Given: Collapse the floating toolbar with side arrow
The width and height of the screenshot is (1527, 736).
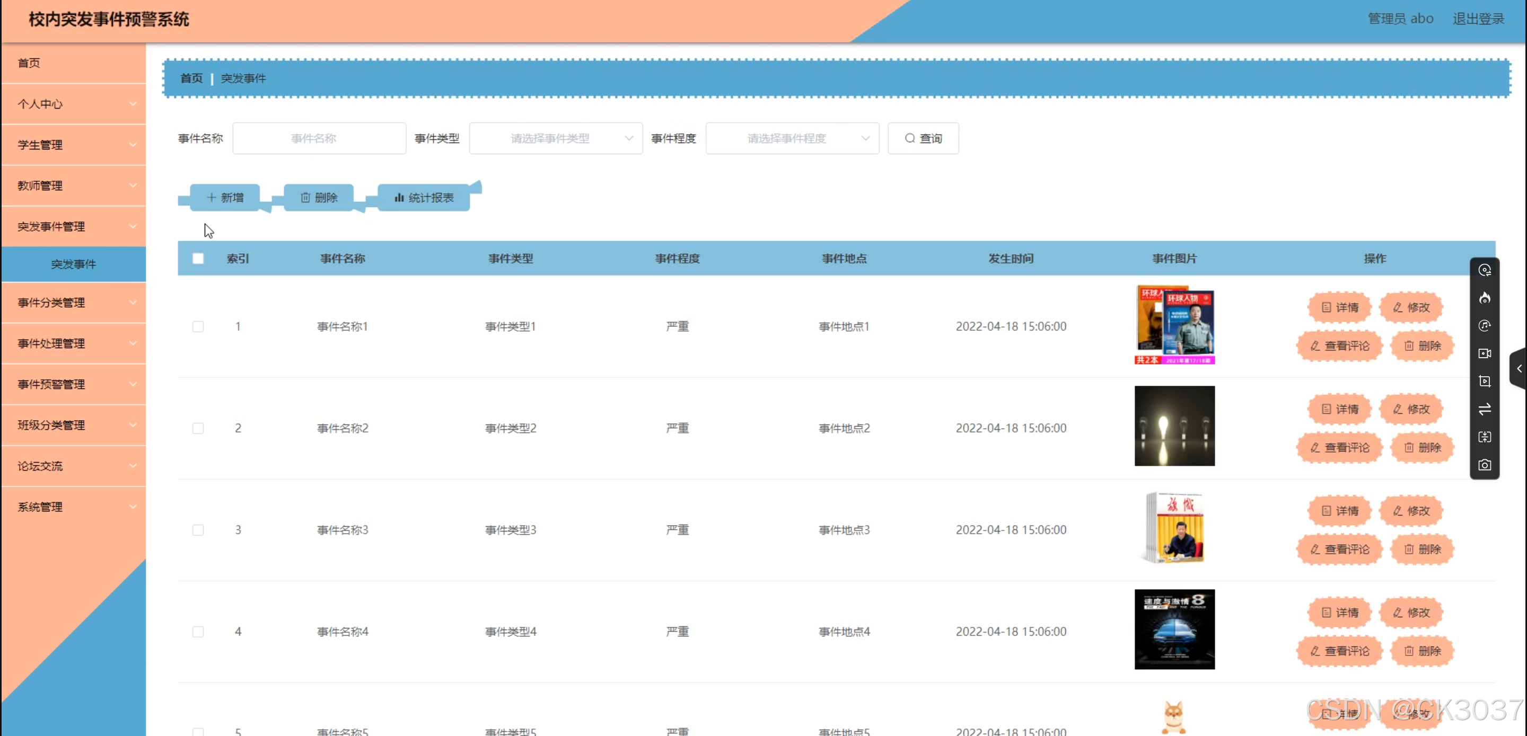Looking at the screenshot, I should coord(1519,369).
